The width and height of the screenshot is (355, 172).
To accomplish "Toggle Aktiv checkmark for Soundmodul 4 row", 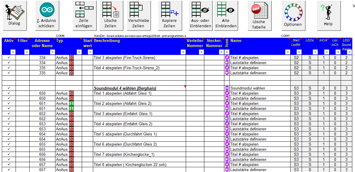I will coord(9,88).
